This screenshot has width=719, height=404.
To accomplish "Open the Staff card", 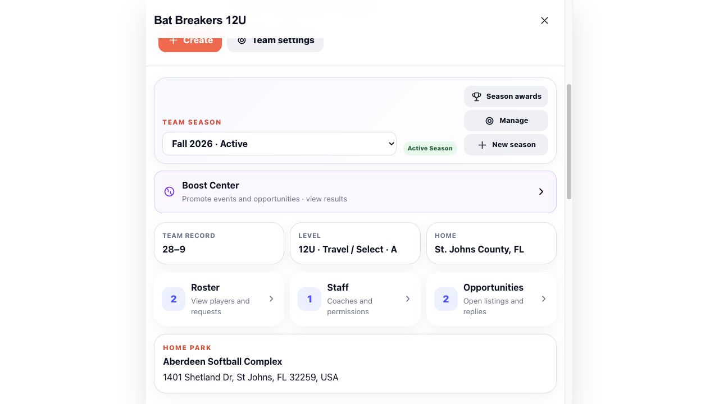I will [x=355, y=299].
